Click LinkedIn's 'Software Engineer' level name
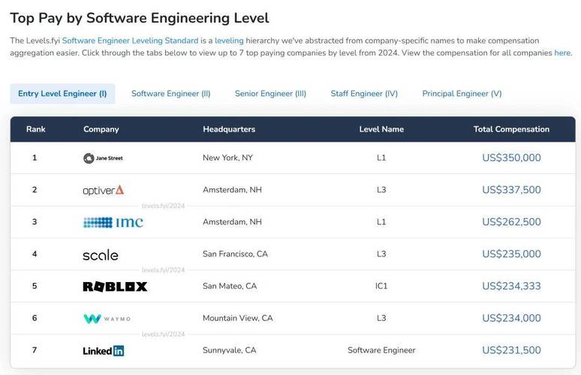Image resolution: width=581 pixels, height=375 pixels. point(381,350)
